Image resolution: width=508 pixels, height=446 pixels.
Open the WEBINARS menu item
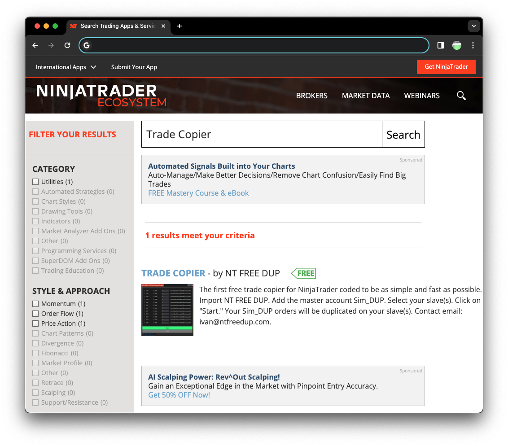(x=422, y=96)
